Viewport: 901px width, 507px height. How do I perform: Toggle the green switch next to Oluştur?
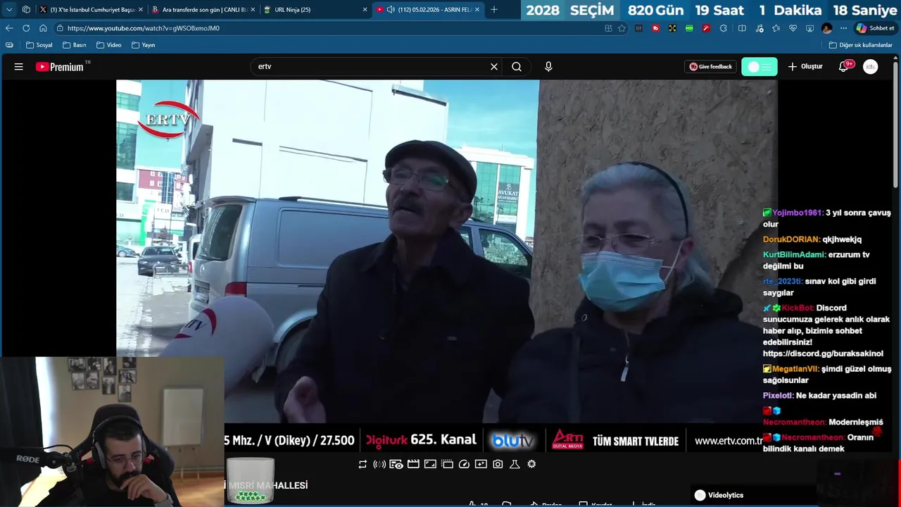[760, 67]
